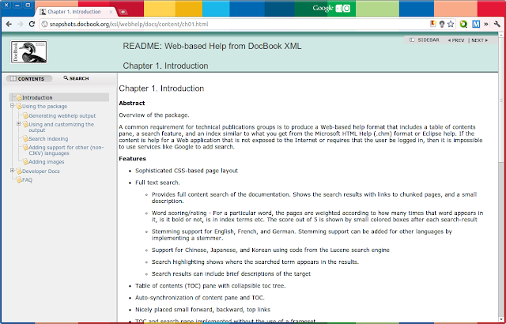This screenshot has height=324, width=506.
Task: Open a new tab with the plus button
Action: pyautogui.click(x=123, y=12)
